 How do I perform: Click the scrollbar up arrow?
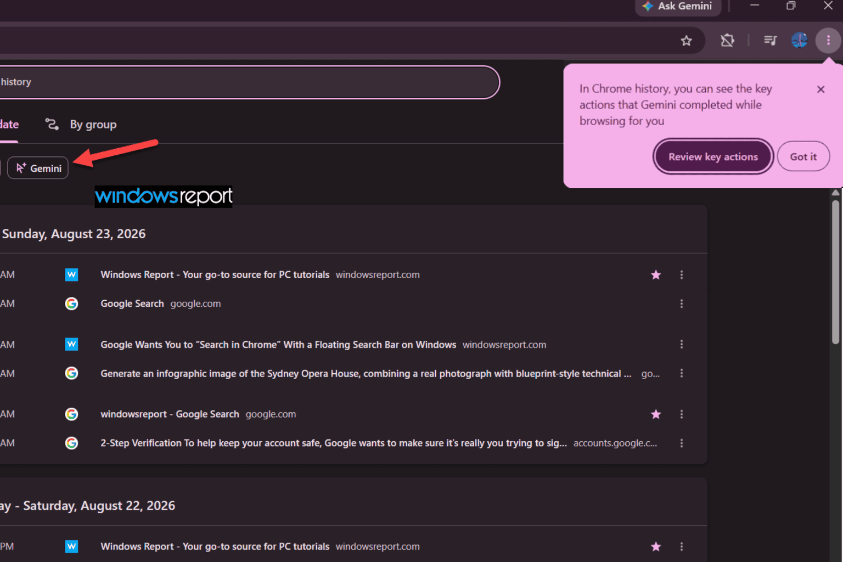[835, 193]
